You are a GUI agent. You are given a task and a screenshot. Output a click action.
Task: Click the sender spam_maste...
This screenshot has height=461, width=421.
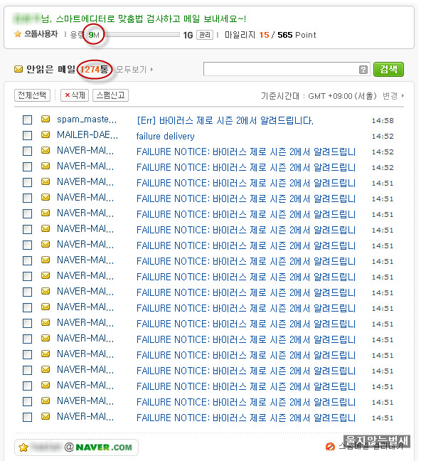pos(87,120)
